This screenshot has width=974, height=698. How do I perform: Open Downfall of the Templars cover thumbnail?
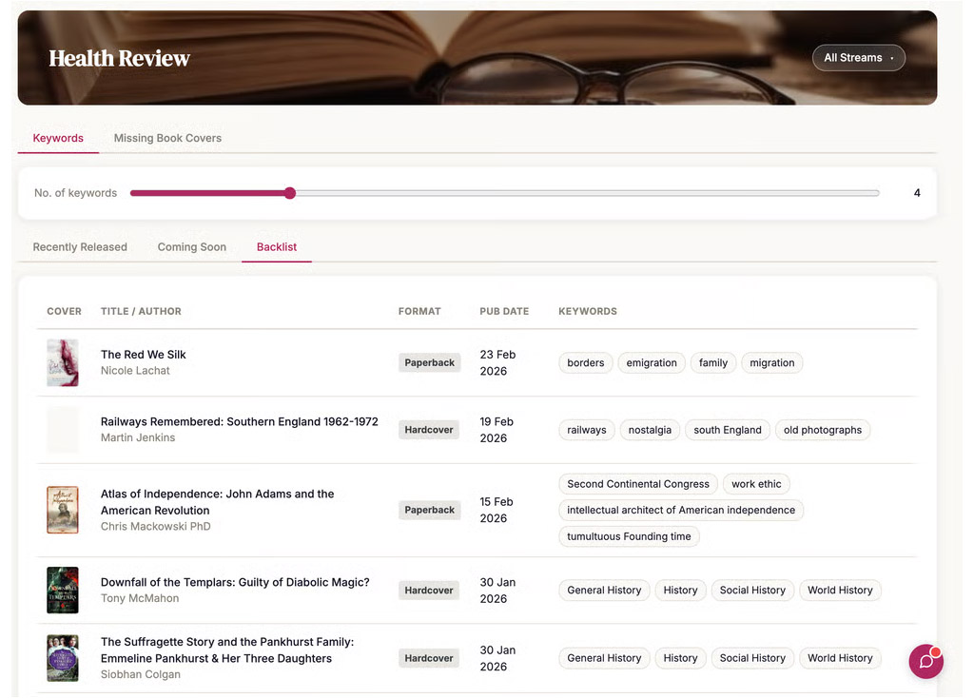click(63, 590)
